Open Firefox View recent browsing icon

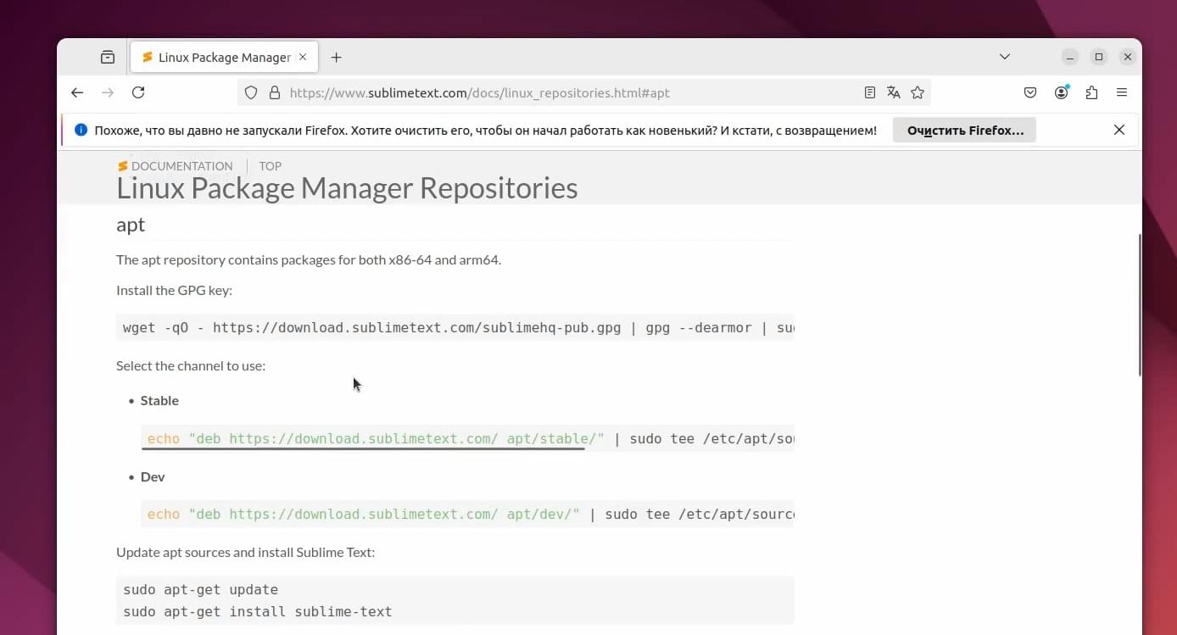108,57
